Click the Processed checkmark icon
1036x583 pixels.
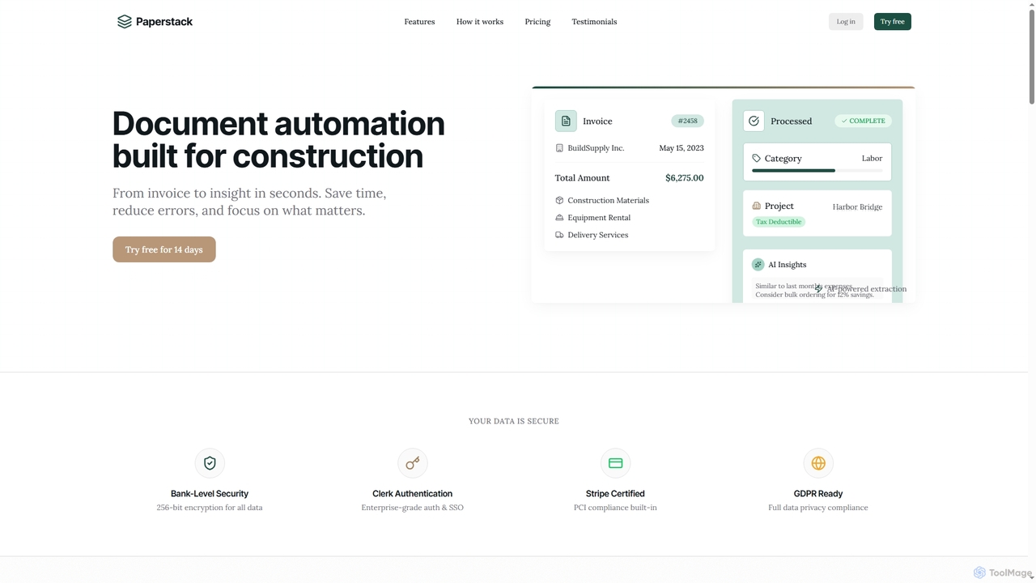click(754, 121)
